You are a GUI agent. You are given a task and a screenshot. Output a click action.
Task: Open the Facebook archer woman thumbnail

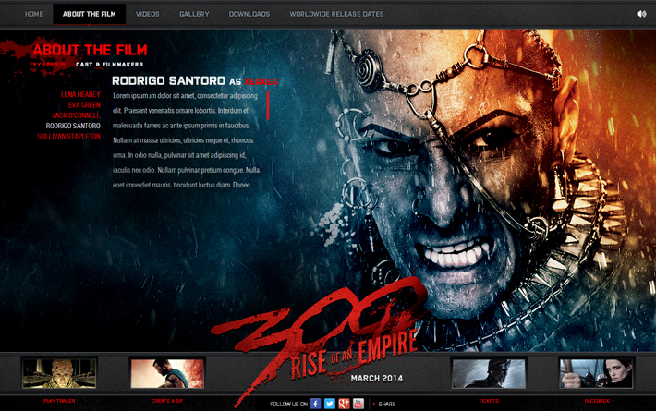597,373
